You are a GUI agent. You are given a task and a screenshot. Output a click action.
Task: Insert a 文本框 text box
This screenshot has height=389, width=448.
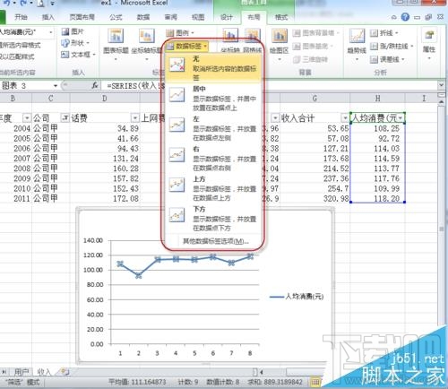pos(78,55)
